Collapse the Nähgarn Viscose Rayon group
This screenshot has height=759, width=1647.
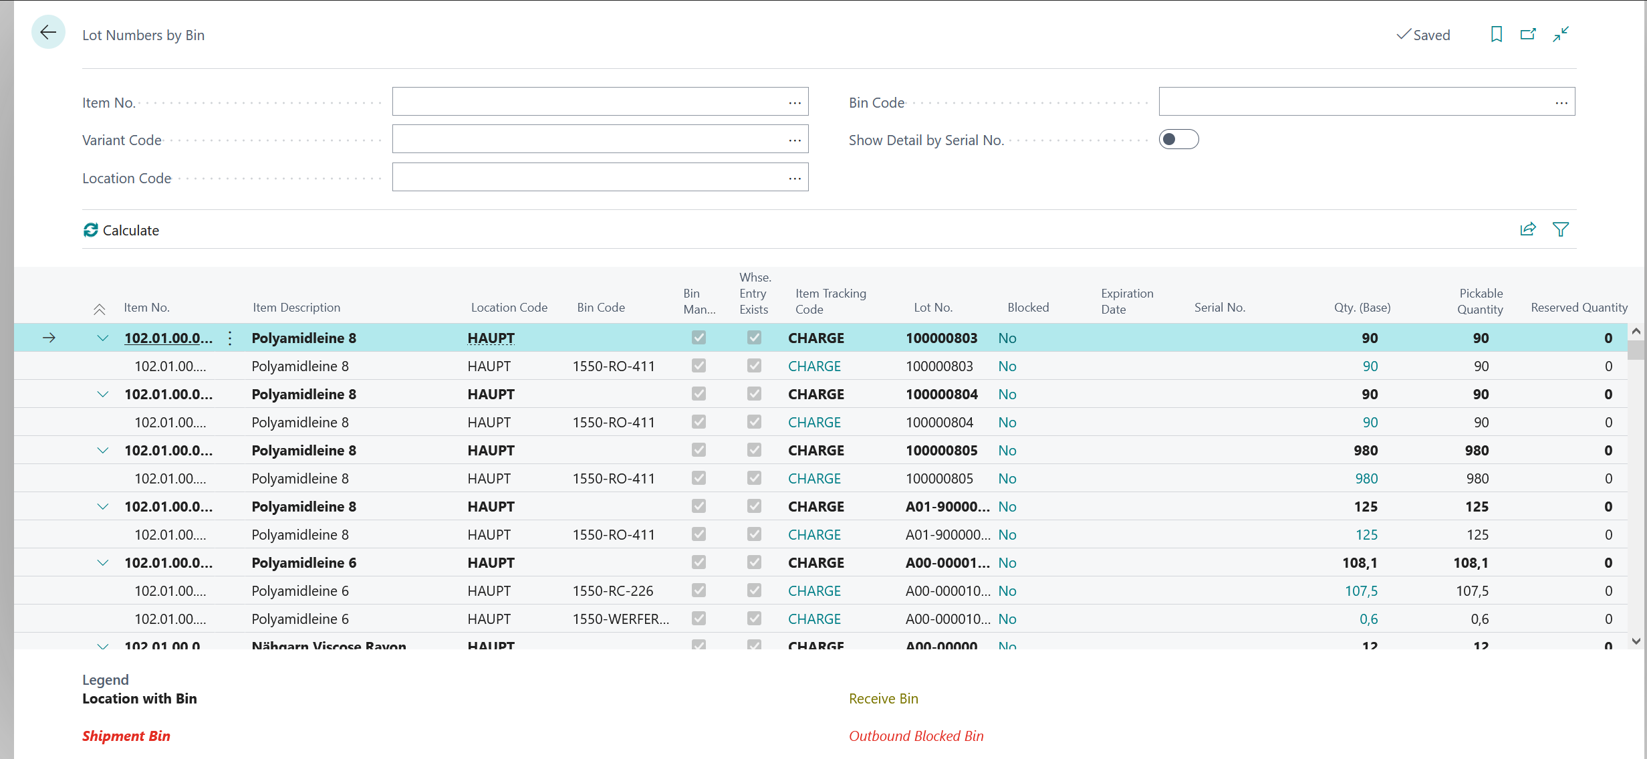[x=102, y=645]
